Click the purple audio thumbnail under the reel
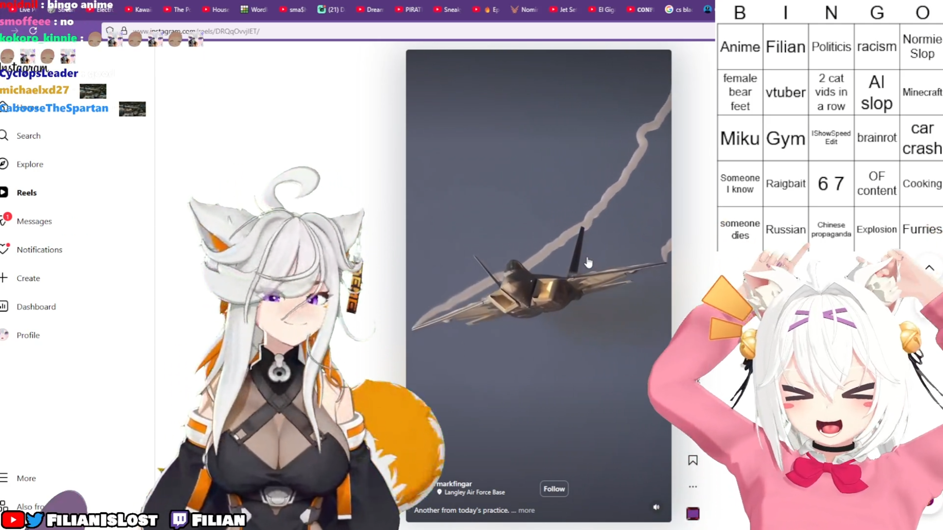This screenshot has height=530, width=943. [693, 514]
